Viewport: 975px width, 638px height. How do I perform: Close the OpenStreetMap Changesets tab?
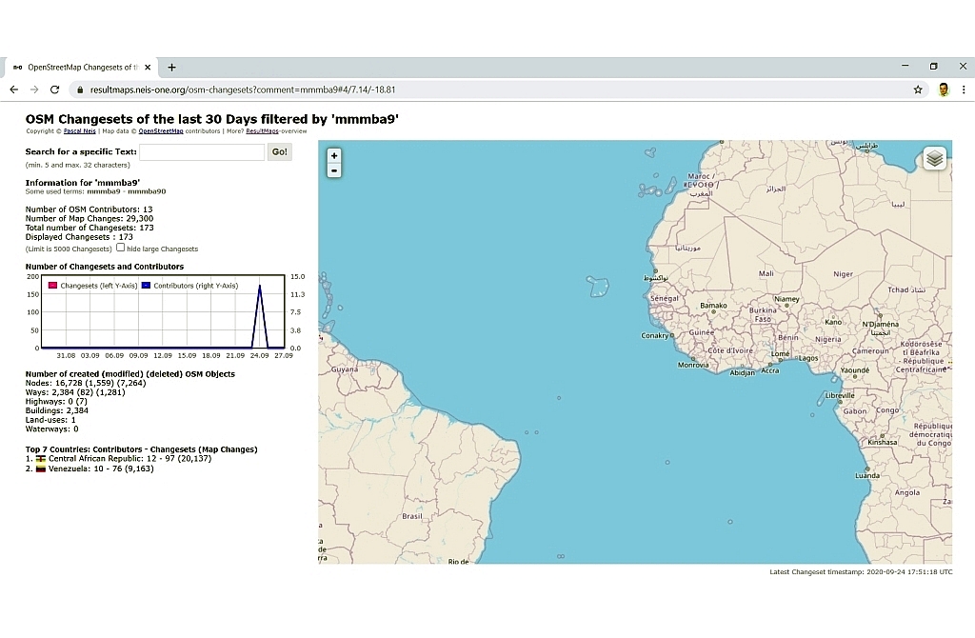(148, 68)
